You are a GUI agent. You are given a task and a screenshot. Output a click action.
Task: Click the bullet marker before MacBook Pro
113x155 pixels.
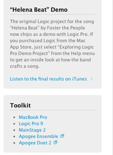(x=14, y=118)
